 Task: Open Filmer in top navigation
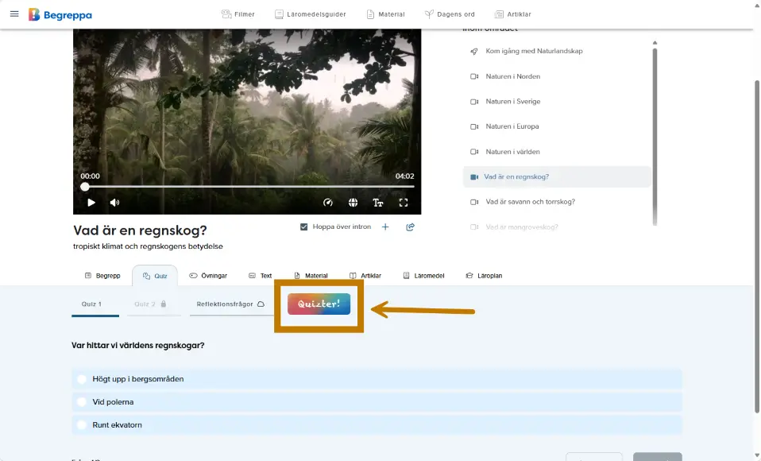pos(238,14)
